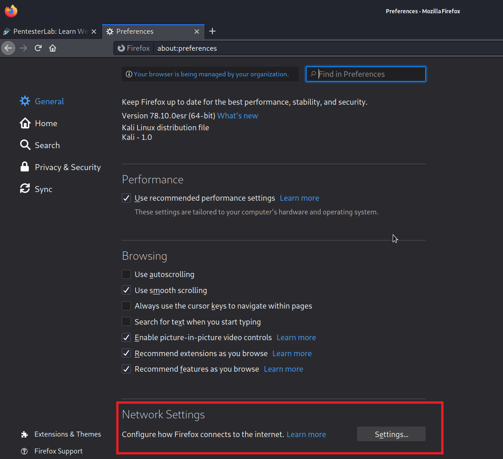
Task: Enable cursor keys navigation checkbox
Action: [x=126, y=306]
